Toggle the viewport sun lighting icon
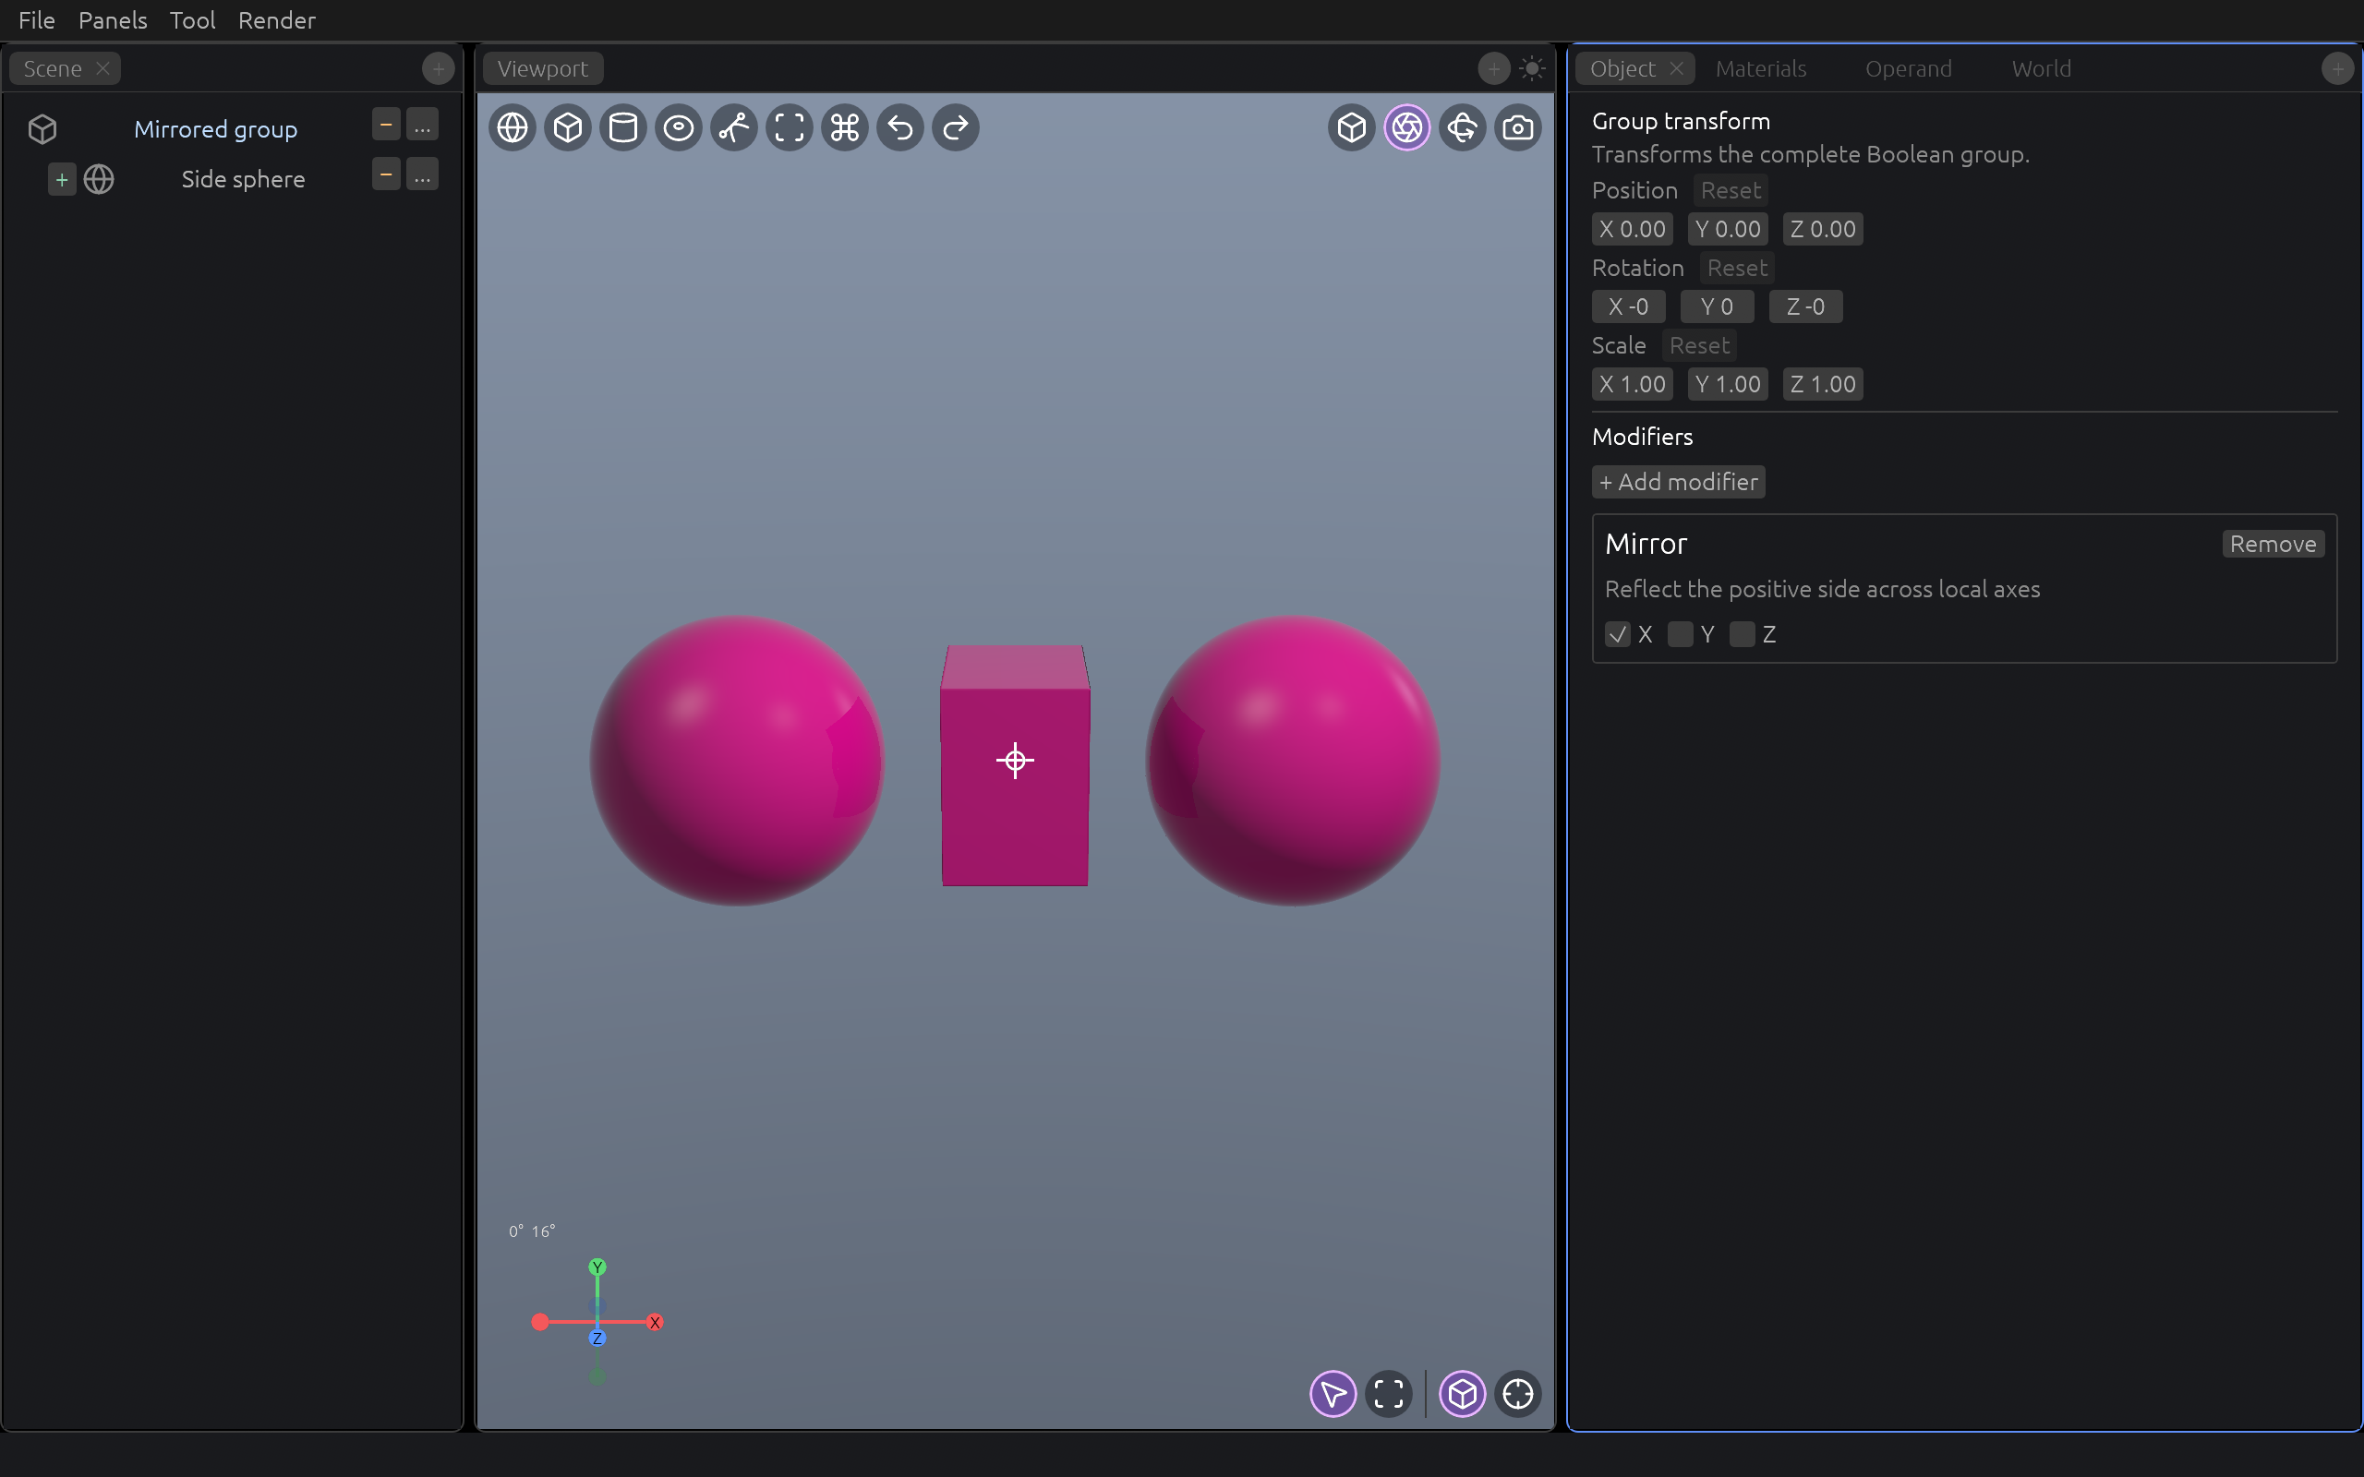The image size is (2364, 1477). (1532, 68)
